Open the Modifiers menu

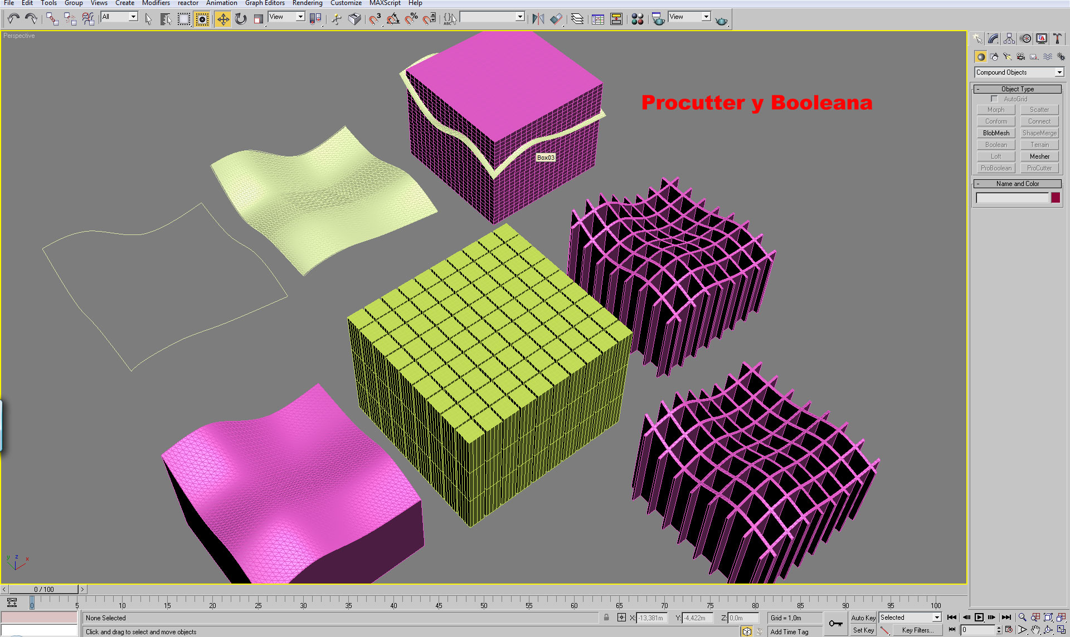tap(155, 3)
